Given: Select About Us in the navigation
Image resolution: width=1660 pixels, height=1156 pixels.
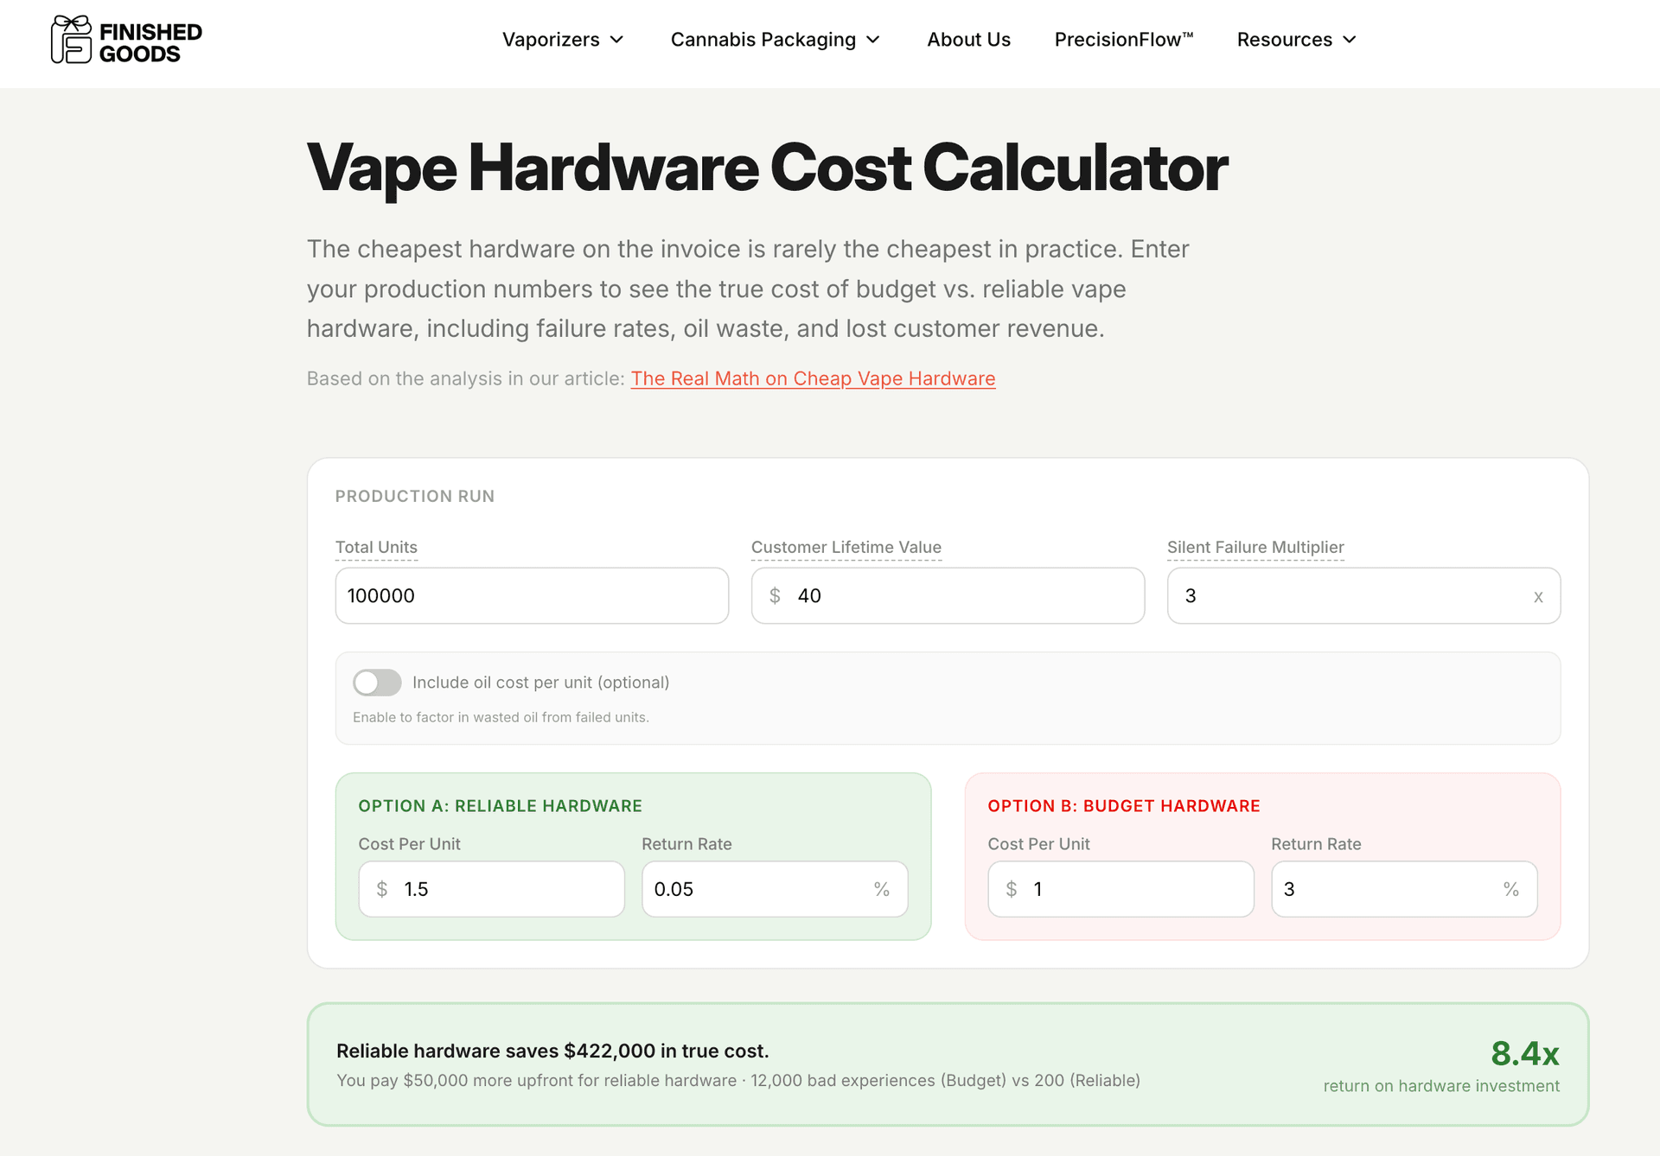Looking at the screenshot, I should tap(968, 39).
